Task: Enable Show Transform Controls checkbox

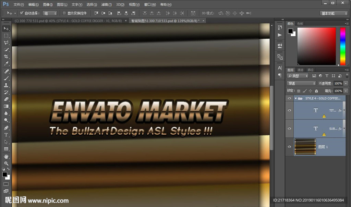Action: click(64, 13)
